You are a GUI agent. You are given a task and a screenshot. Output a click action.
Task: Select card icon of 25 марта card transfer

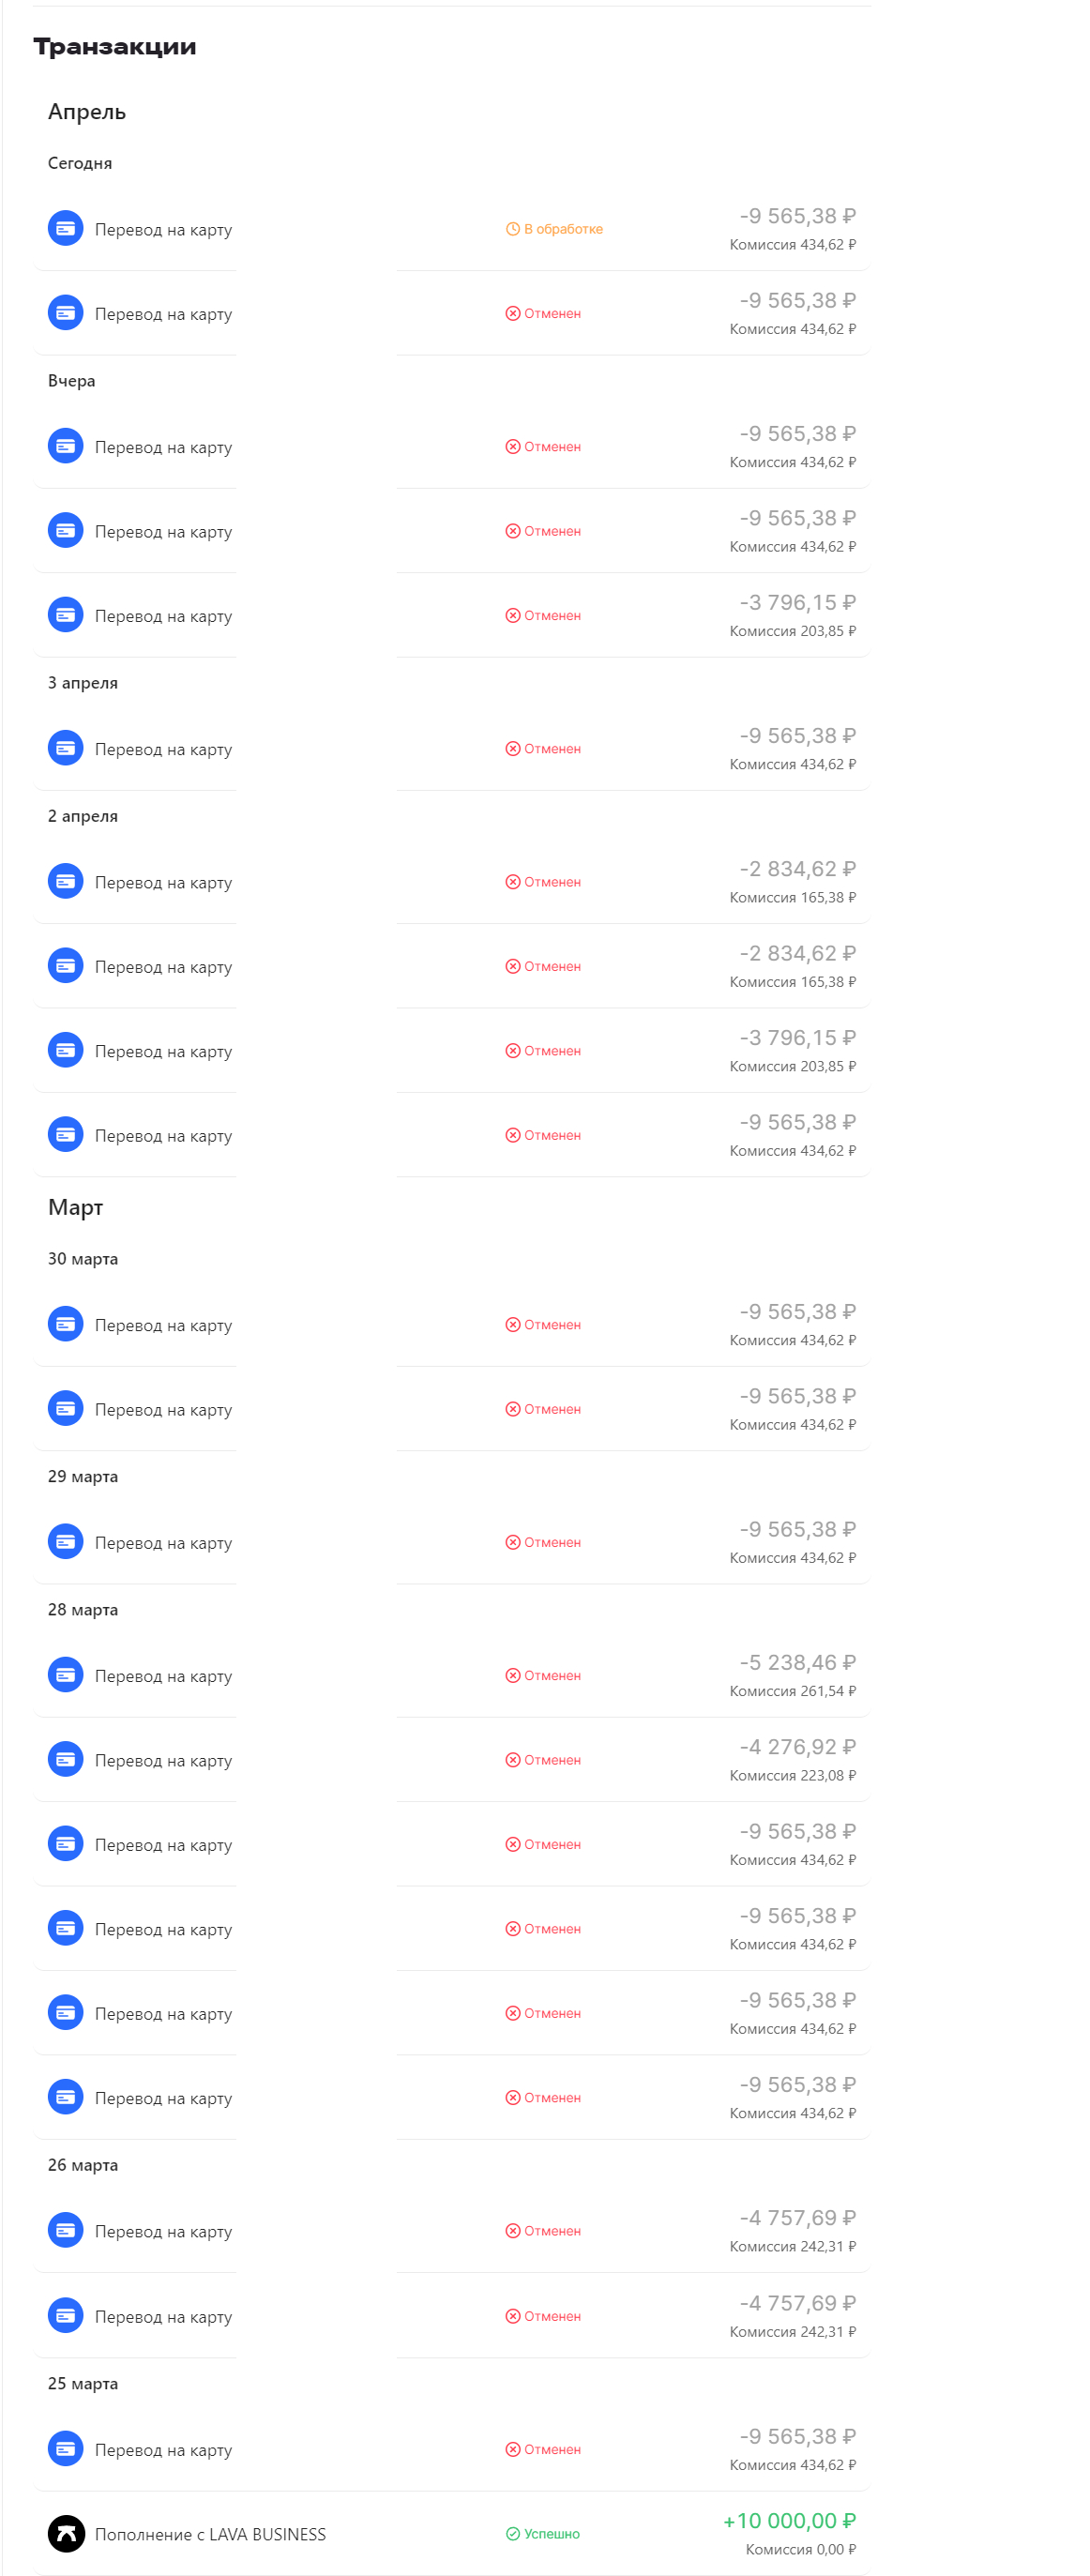66,2449
